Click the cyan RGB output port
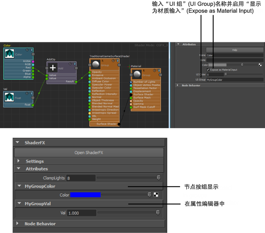 point(33,65)
